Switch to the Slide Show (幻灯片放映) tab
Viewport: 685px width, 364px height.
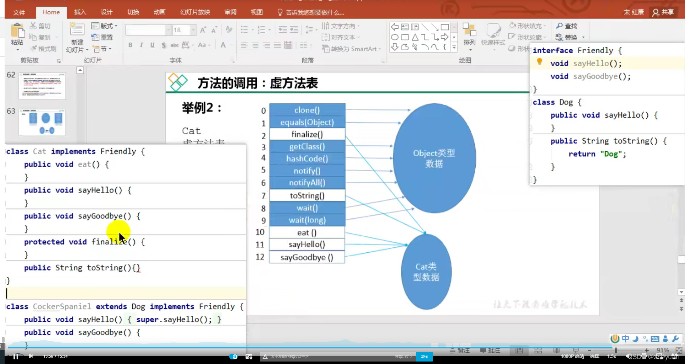pyautogui.click(x=195, y=12)
